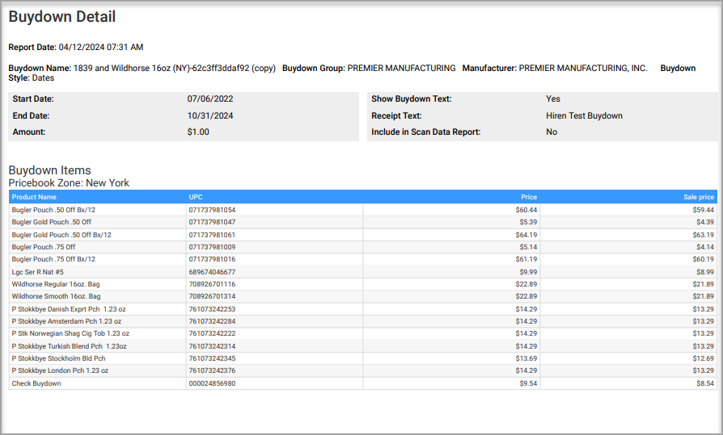The image size is (723, 435).
Task: Click the Include in Scan Data Report value No
Action: (552, 132)
